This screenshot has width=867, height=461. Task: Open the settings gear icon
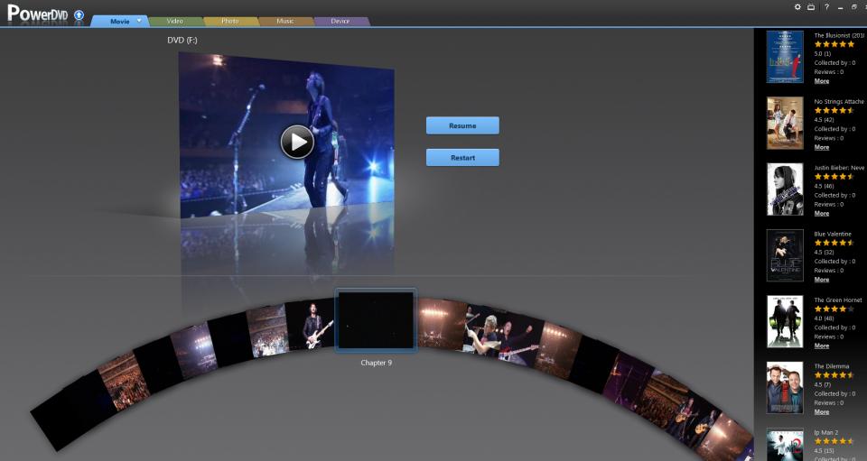coord(797,7)
